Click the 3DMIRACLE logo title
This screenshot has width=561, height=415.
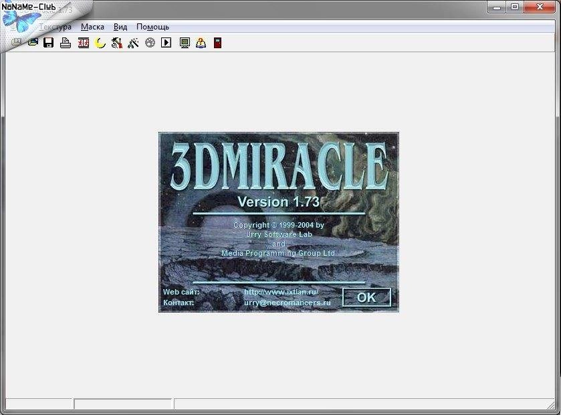click(x=279, y=165)
